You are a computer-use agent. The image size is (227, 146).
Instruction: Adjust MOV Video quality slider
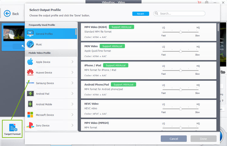coord(180,51)
